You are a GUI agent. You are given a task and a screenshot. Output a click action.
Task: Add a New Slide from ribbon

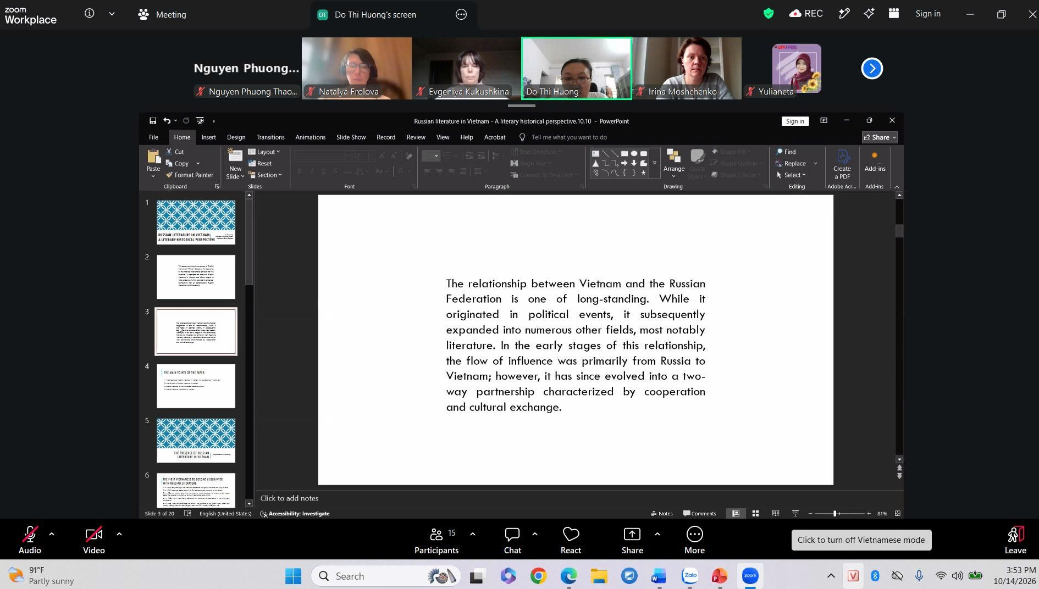coord(235,163)
